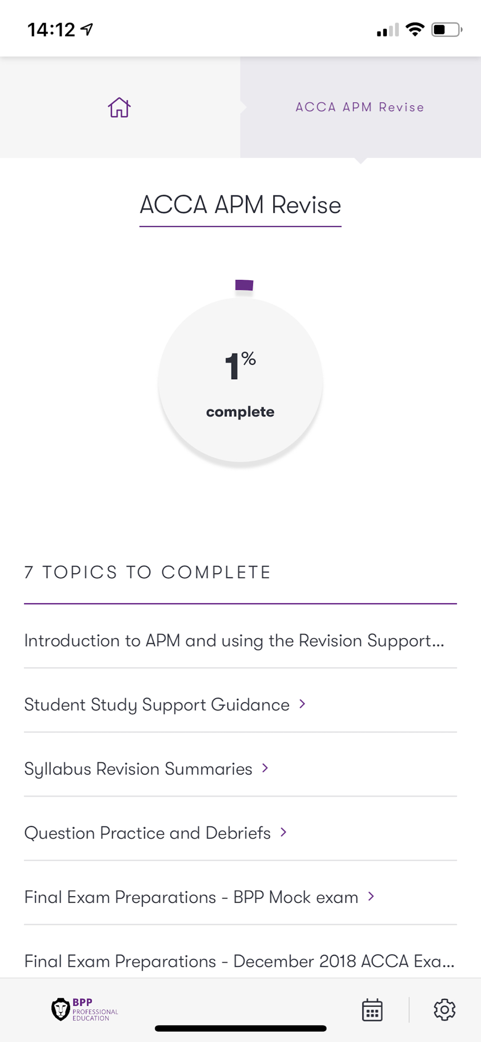The image size is (481, 1042).
Task: Tap the BPP Professional Education logo
Action: tap(85, 1010)
